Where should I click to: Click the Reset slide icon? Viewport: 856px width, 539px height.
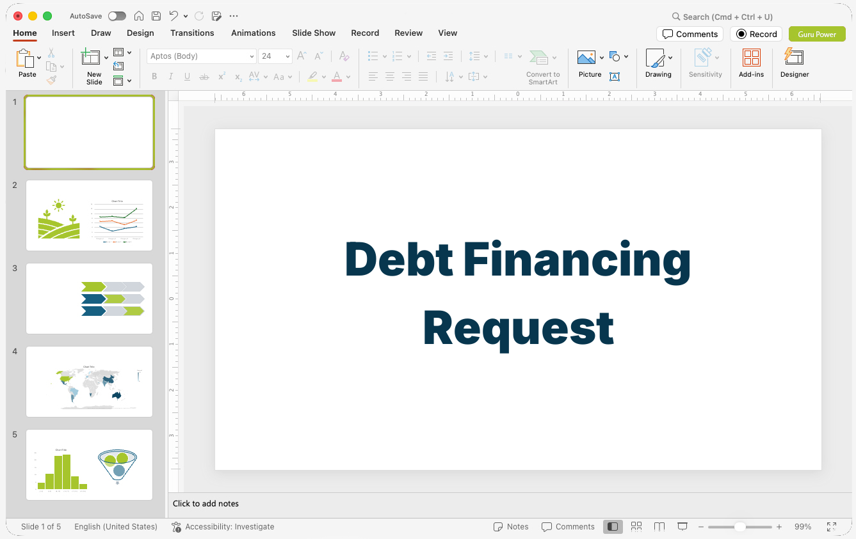pyautogui.click(x=118, y=66)
